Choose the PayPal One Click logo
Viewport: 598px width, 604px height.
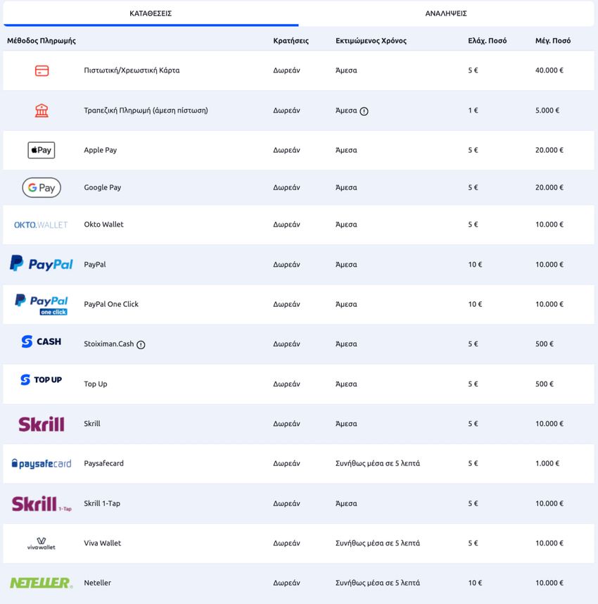[x=42, y=305]
